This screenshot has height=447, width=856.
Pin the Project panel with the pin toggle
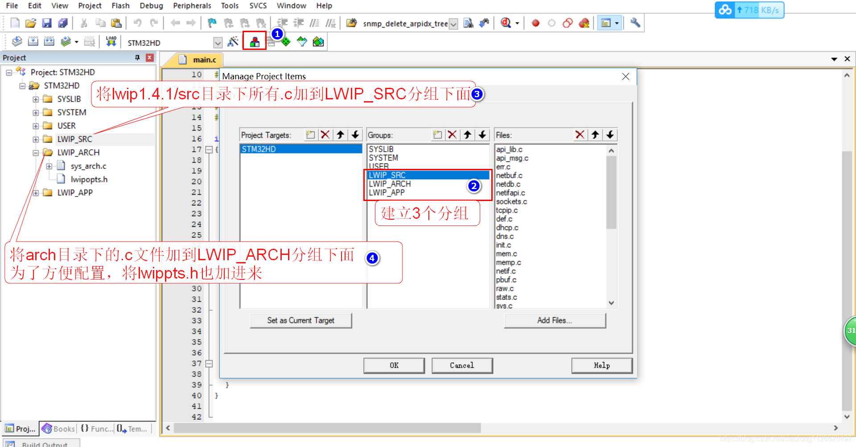pyautogui.click(x=138, y=57)
